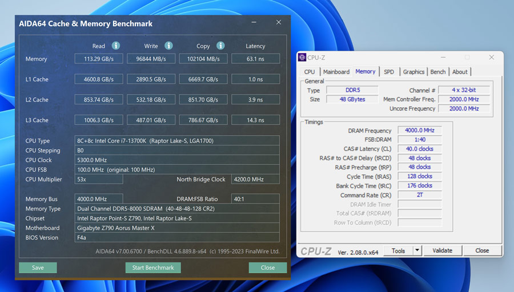Click the L1 Cache Copy value 6669.7 GB/s
The width and height of the screenshot is (514, 292).
(x=203, y=79)
